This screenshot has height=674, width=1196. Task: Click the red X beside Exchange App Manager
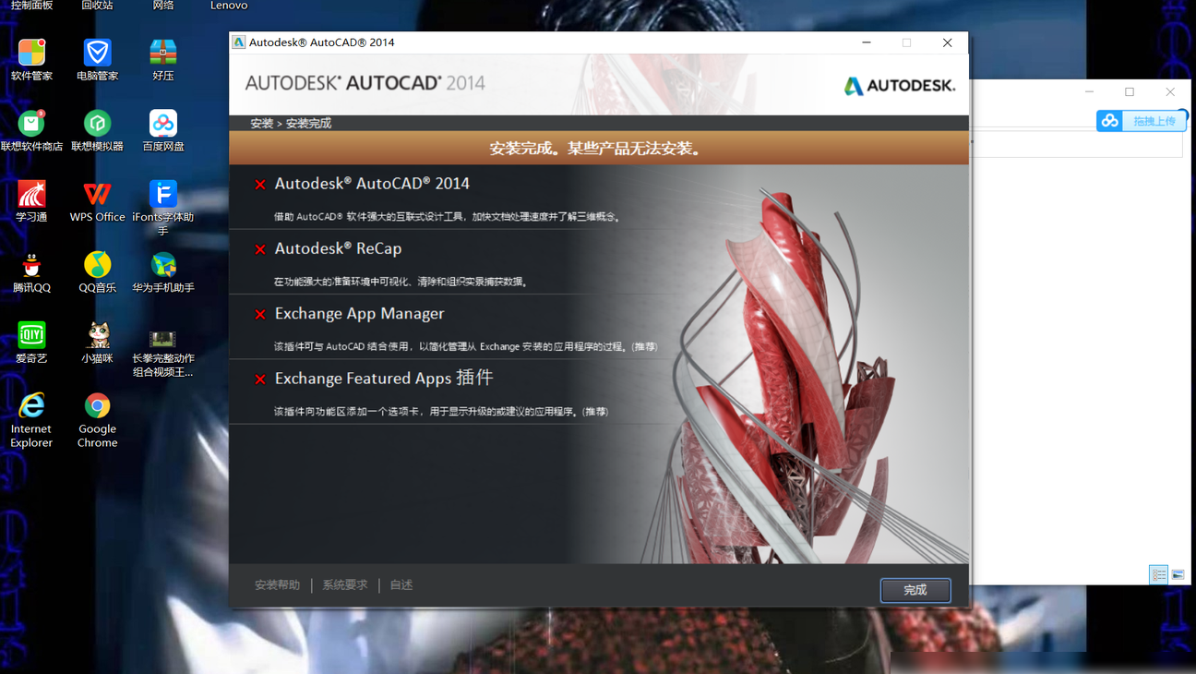(260, 314)
